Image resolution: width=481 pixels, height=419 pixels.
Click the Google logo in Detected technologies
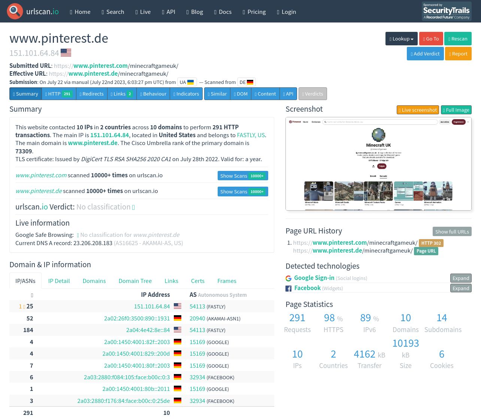coord(288,278)
